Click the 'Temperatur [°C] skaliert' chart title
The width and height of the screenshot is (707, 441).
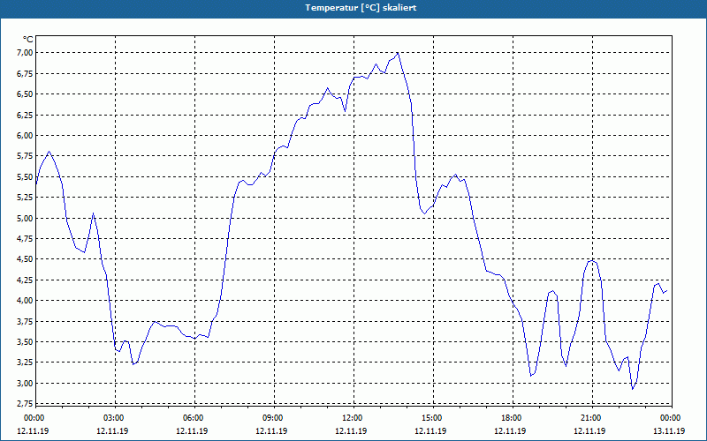(361, 8)
